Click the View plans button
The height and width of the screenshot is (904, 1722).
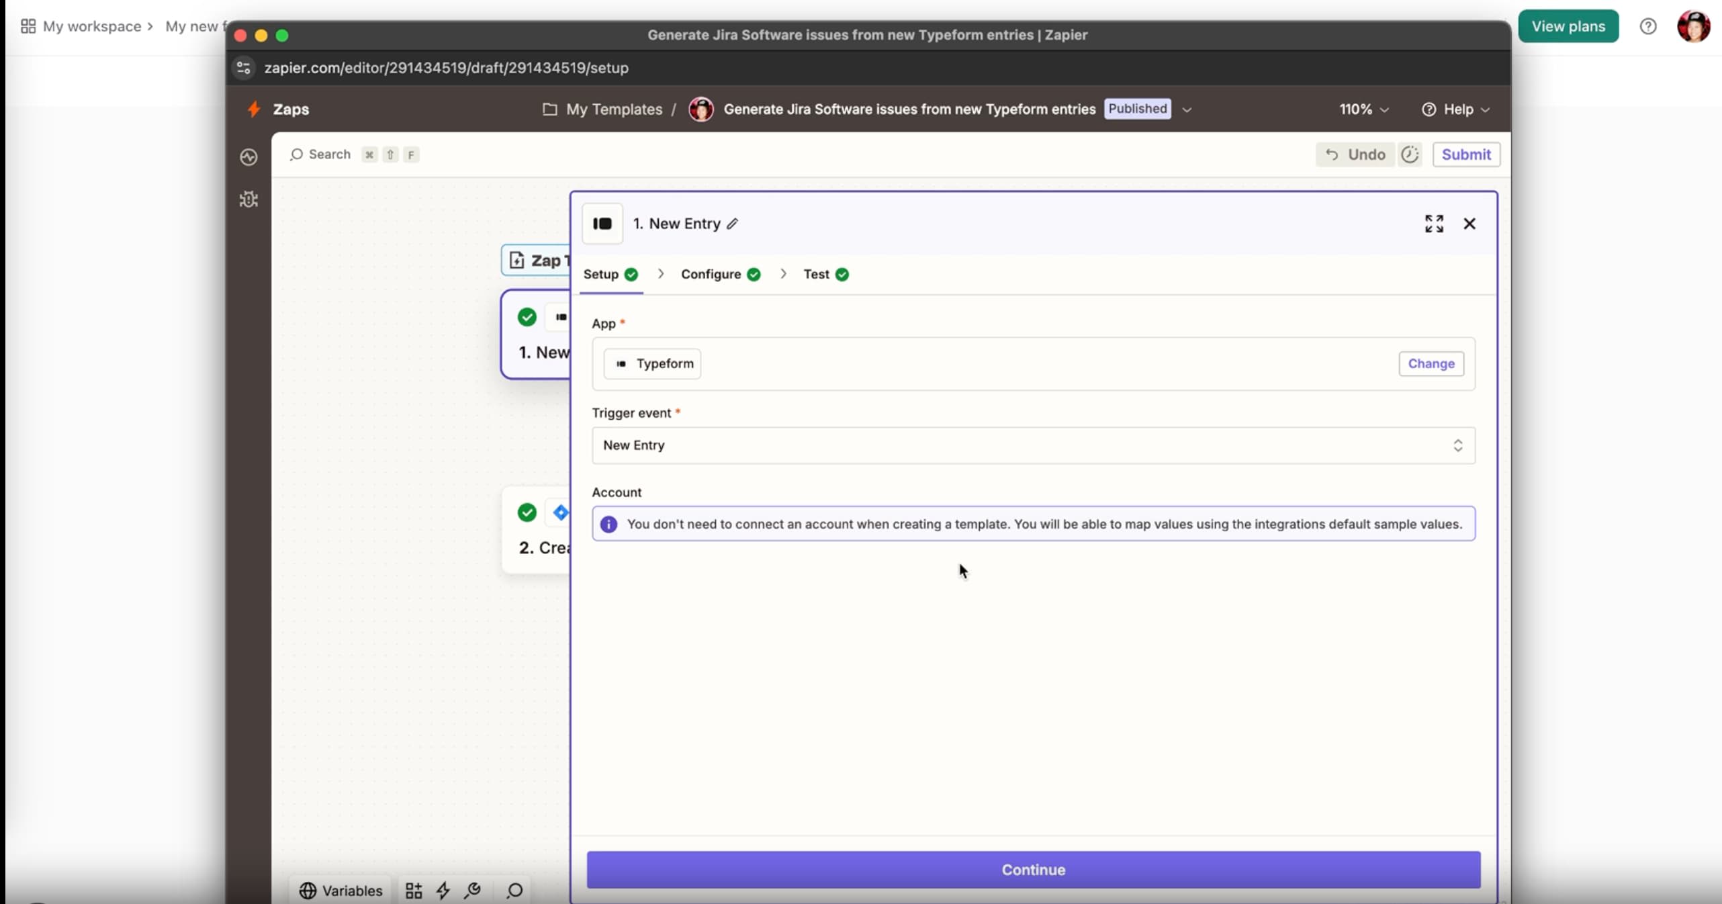tap(1568, 26)
